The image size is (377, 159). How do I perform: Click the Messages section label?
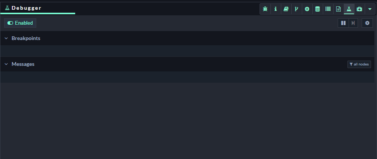[23, 64]
